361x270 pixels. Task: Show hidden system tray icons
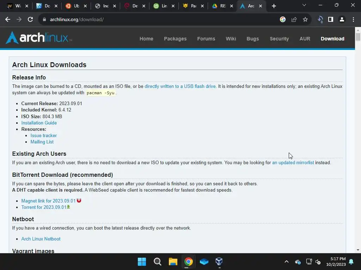(x=287, y=262)
